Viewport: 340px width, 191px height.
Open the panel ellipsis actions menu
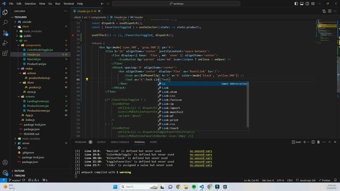[324, 142]
